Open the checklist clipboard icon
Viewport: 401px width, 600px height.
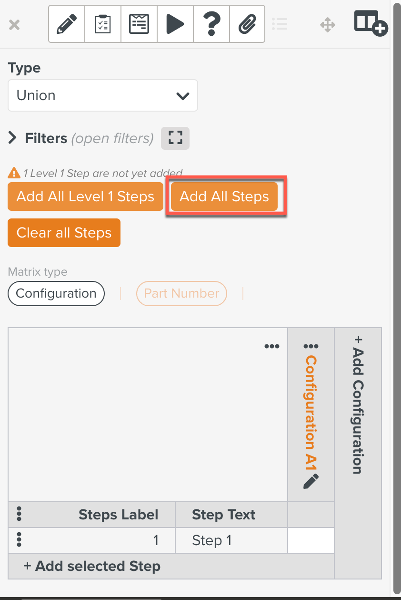pyautogui.click(x=102, y=24)
